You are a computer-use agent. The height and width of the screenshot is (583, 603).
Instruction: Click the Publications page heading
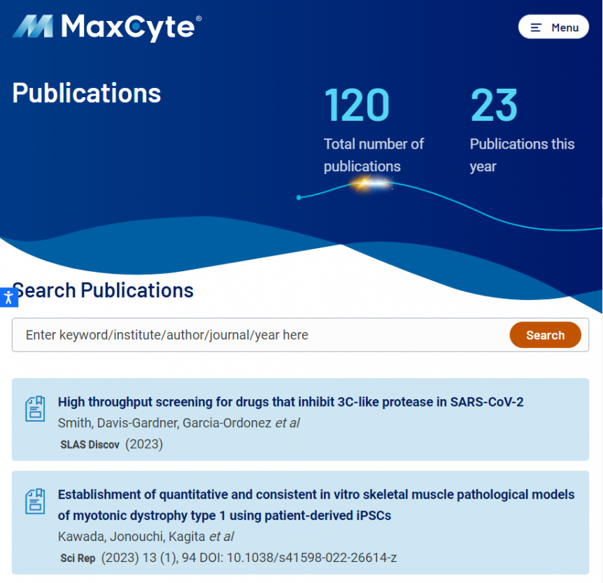86,93
